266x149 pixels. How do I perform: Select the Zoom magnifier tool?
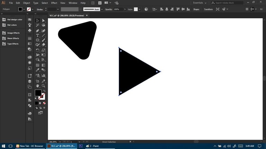coord(43,86)
